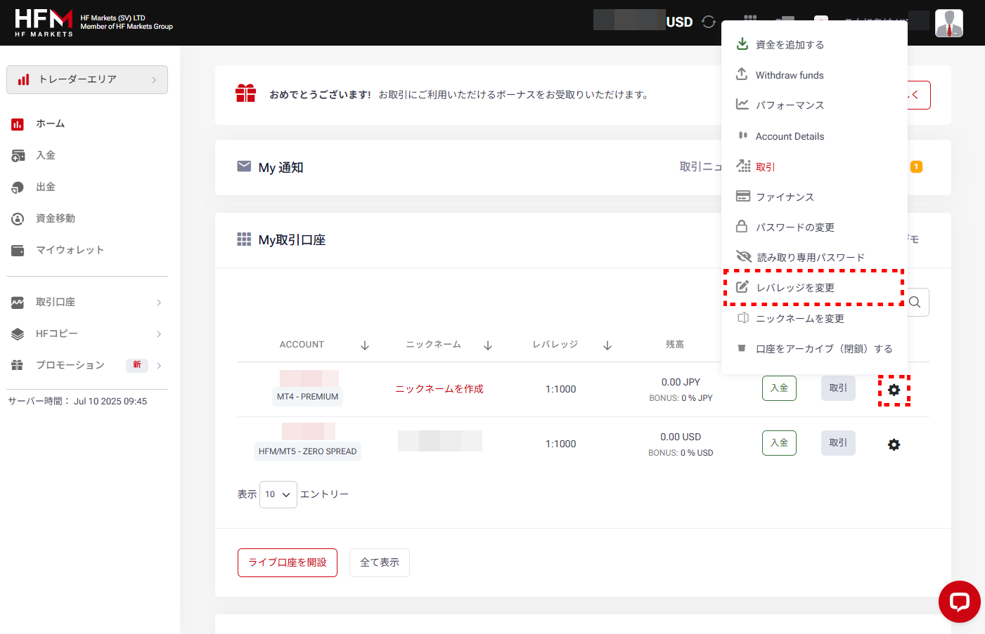Open gear settings for the Zero Spread account
The image size is (985, 634).
(x=894, y=444)
